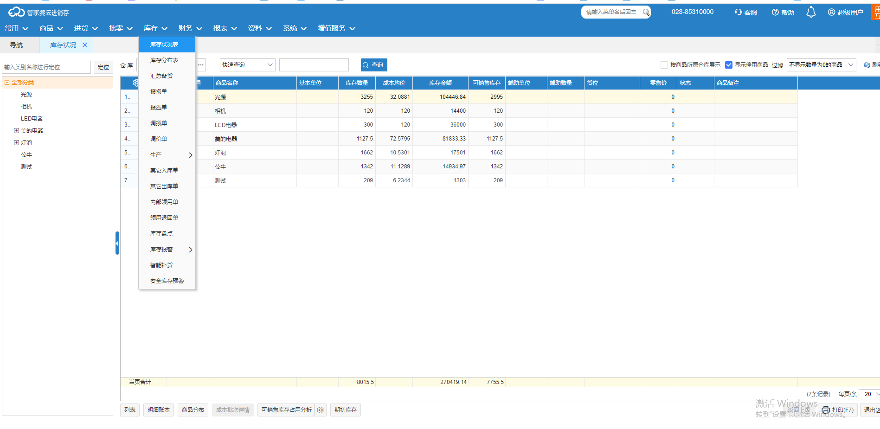The height and width of the screenshot is (429, 880).
Task: Open the 系统 menu
Action: [295, 28]
